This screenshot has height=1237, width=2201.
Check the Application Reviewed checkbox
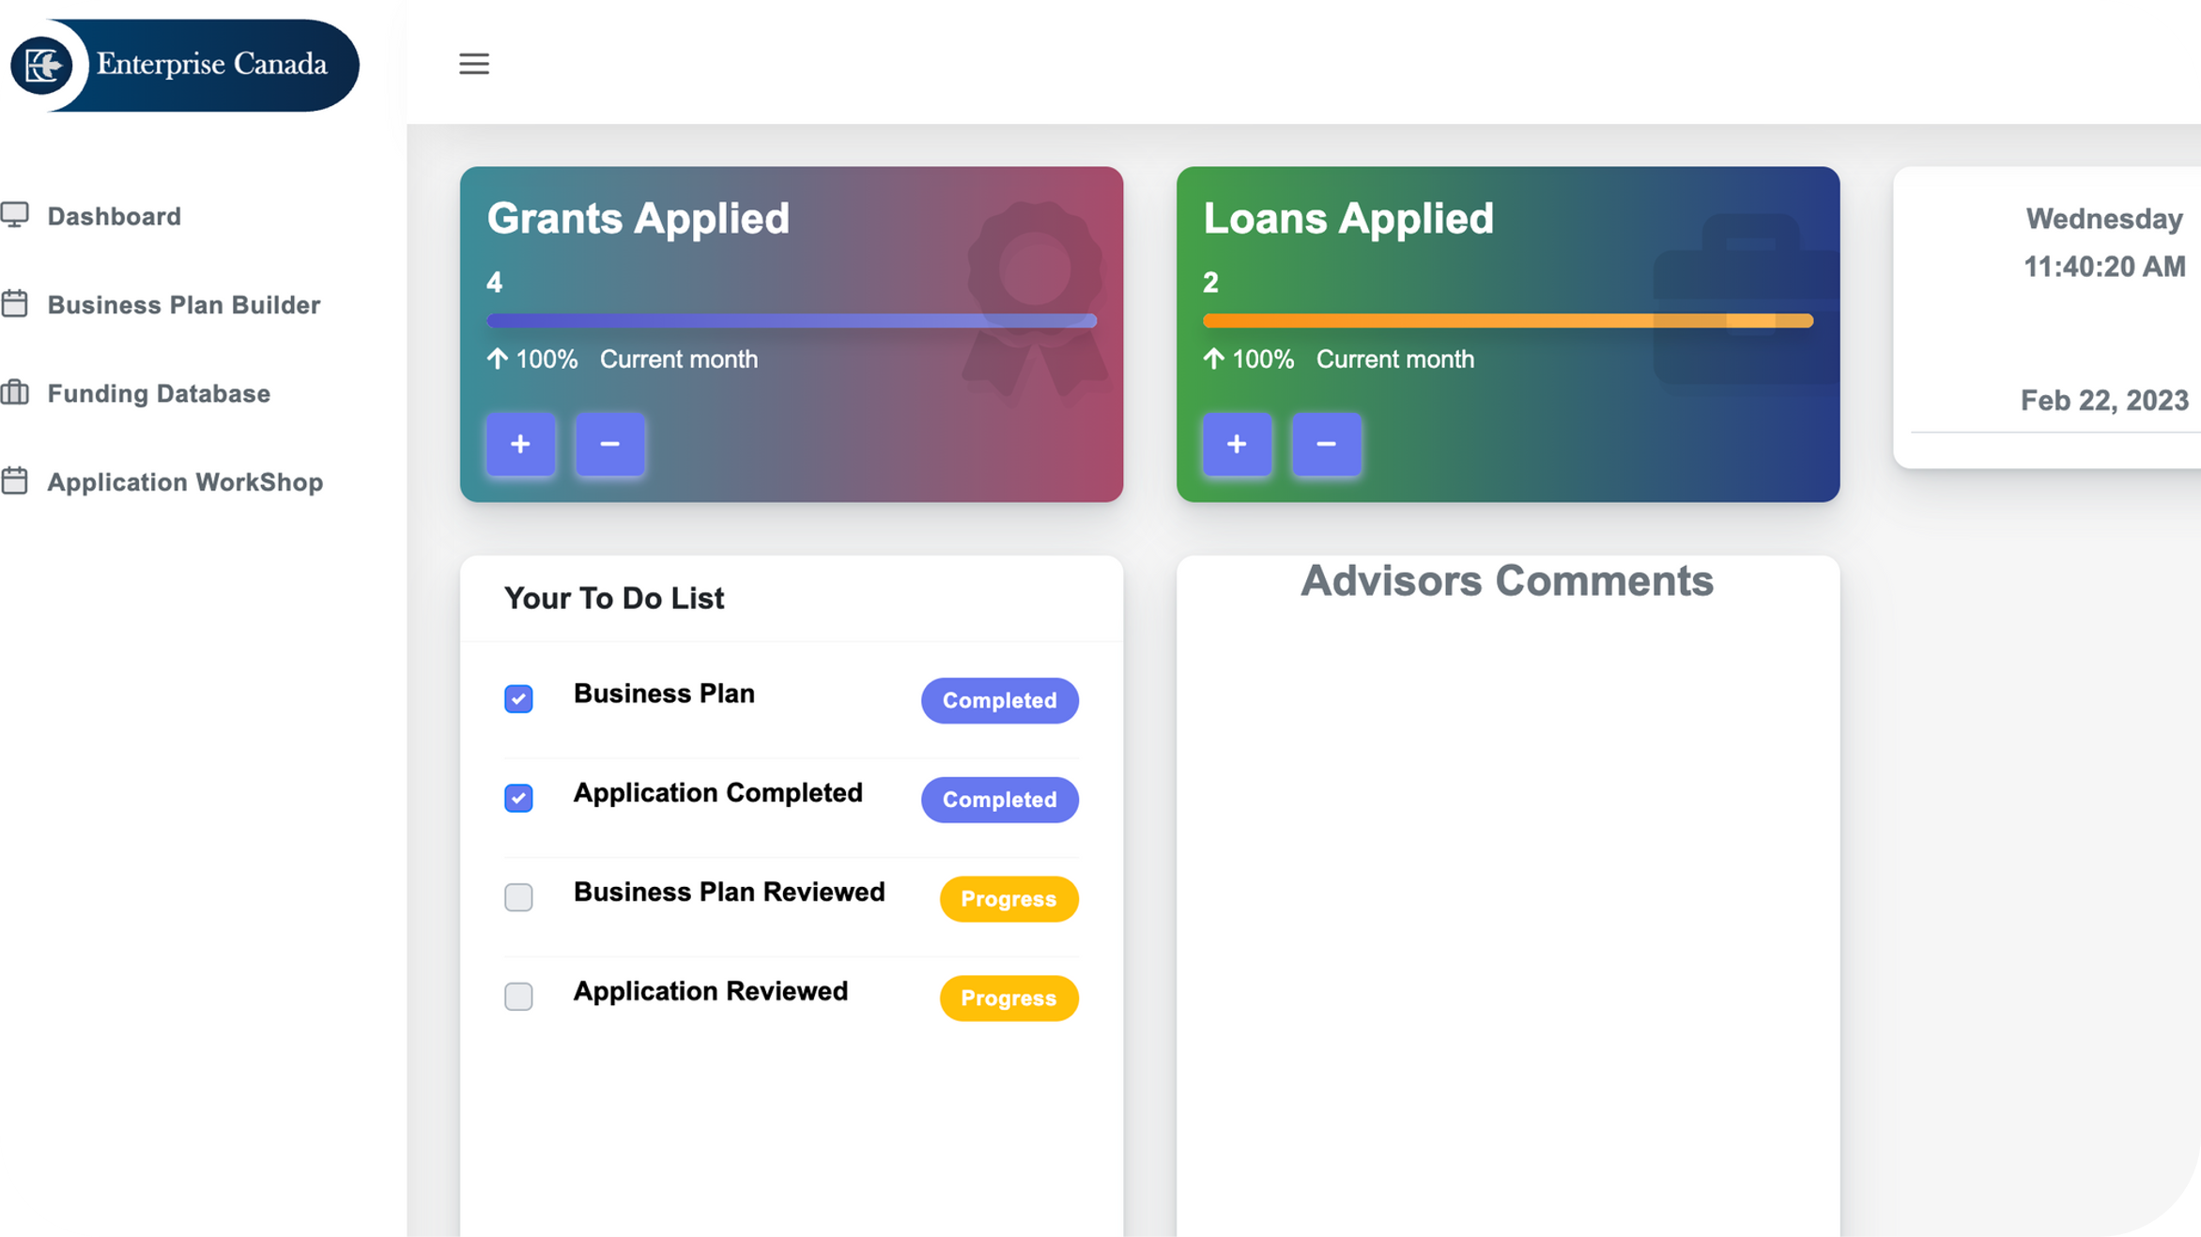coord(518,996)
